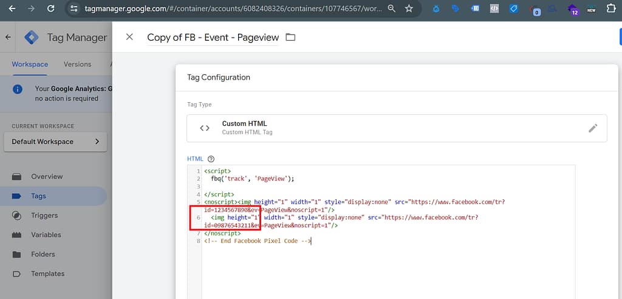
Task: Open the browser extensions puzzle icon
Action: tap(611, 9)
